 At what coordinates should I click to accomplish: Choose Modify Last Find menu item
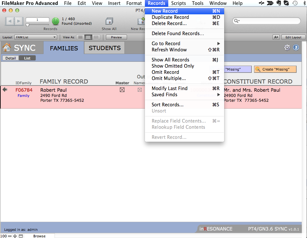(x=185, y=88)
